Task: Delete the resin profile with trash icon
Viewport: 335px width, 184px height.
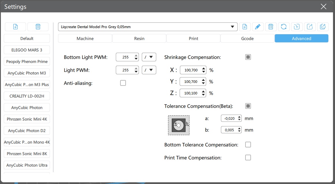Action: coord(271,27)
